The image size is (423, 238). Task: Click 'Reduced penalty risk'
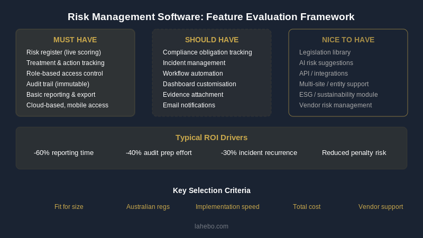pyautogui.click(x=354, y=153)
